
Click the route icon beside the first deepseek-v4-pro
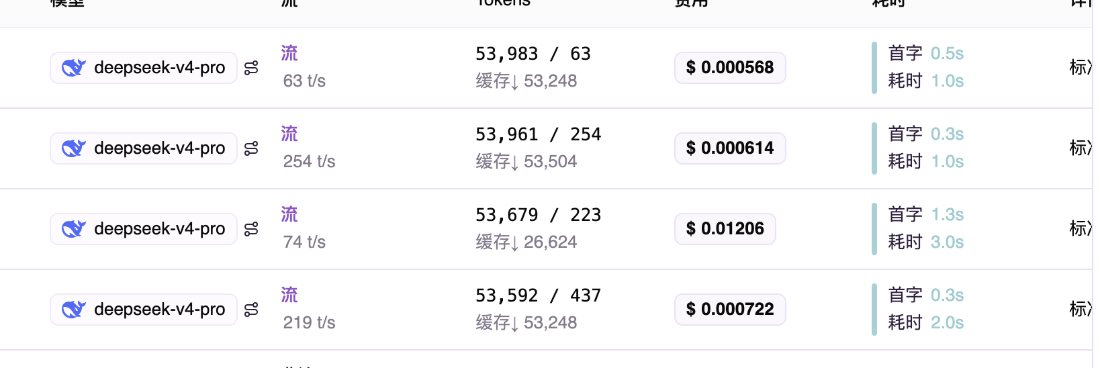click(x=251, y=68)
